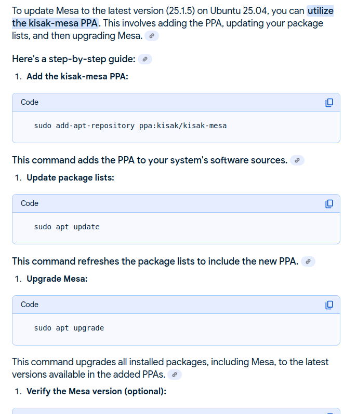The height and width of the screenshot is (414, 357).
Task: Click the "Add the kisak-mesa PPA:" step heading
Action: pos(77,76)
